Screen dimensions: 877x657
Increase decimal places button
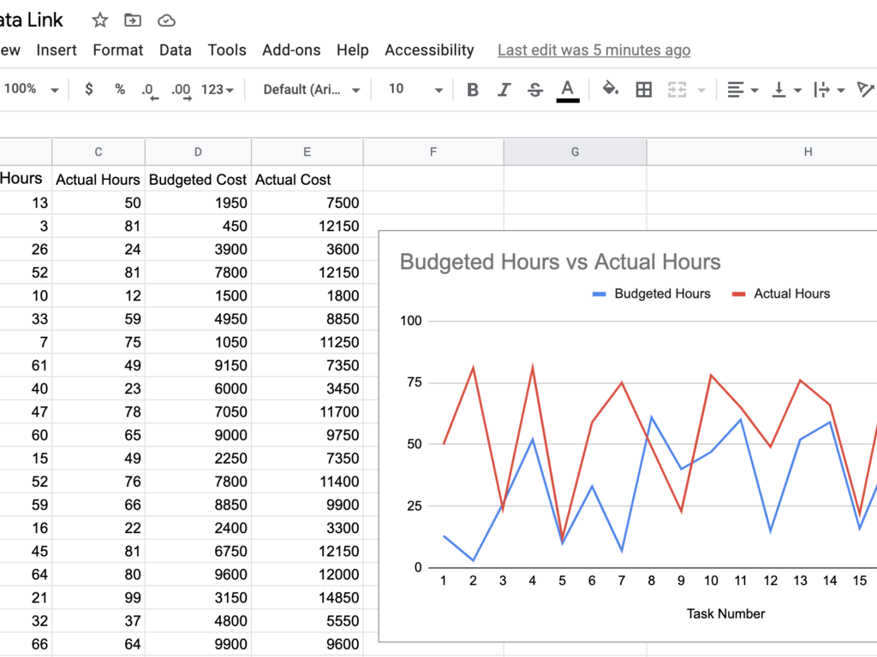[181, 90]
